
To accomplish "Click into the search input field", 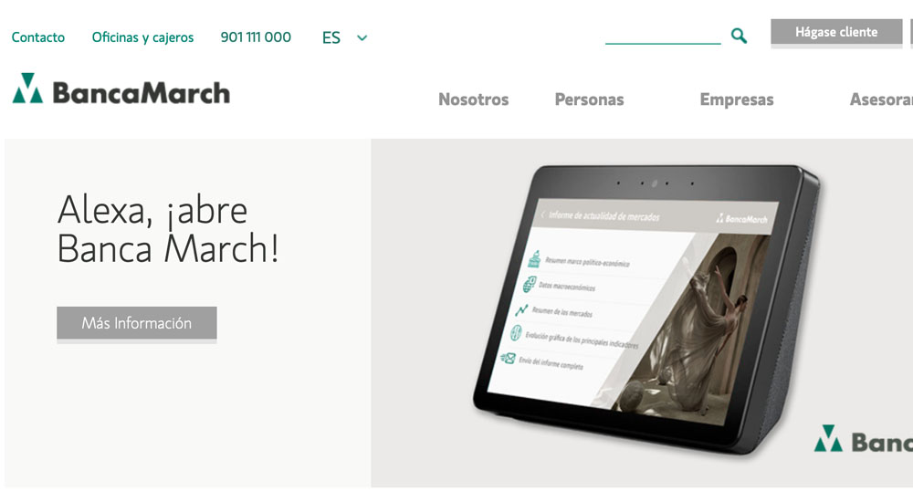I will point(663,35).
